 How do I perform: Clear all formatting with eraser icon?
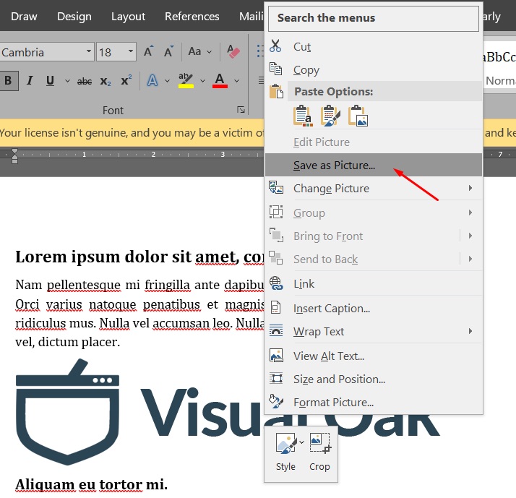233,51
